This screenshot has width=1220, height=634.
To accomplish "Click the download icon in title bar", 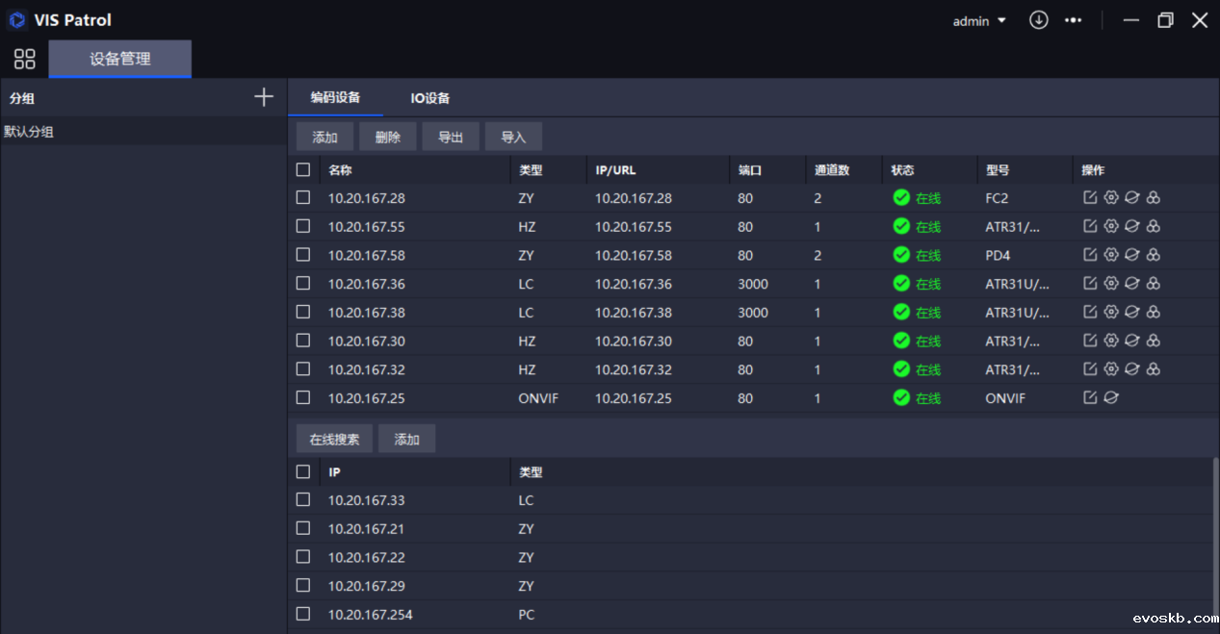I will 1038,20.
